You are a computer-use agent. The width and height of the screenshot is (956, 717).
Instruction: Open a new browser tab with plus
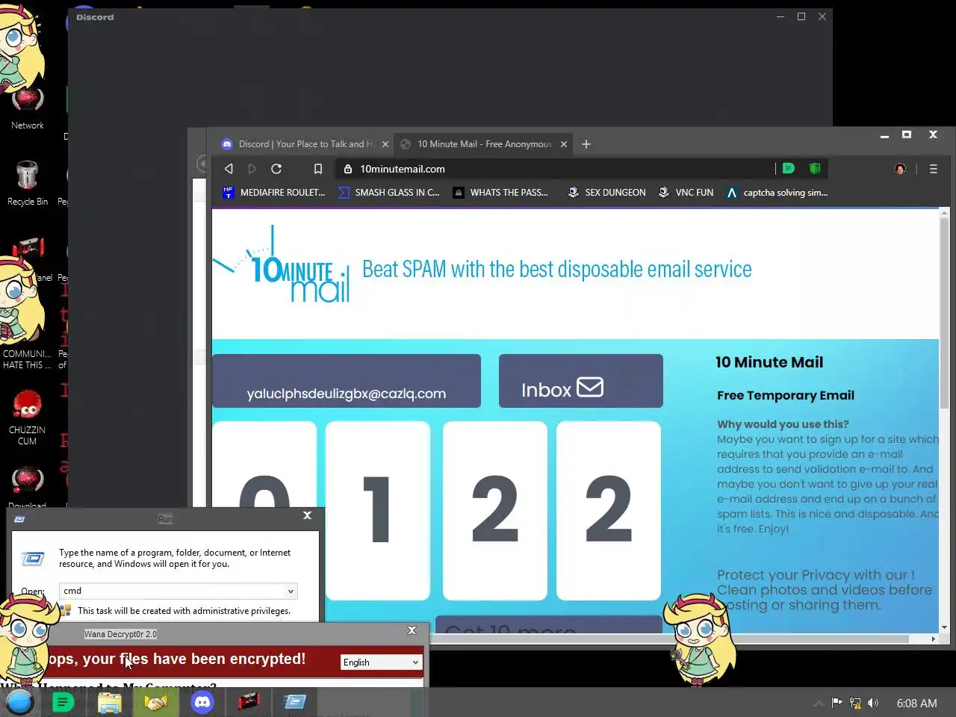[586, 144]
